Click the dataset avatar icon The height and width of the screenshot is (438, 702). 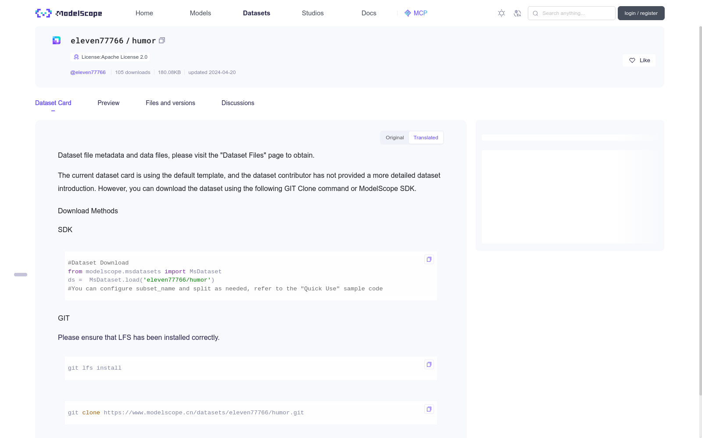pyautogui.click(x=57, y=40)
